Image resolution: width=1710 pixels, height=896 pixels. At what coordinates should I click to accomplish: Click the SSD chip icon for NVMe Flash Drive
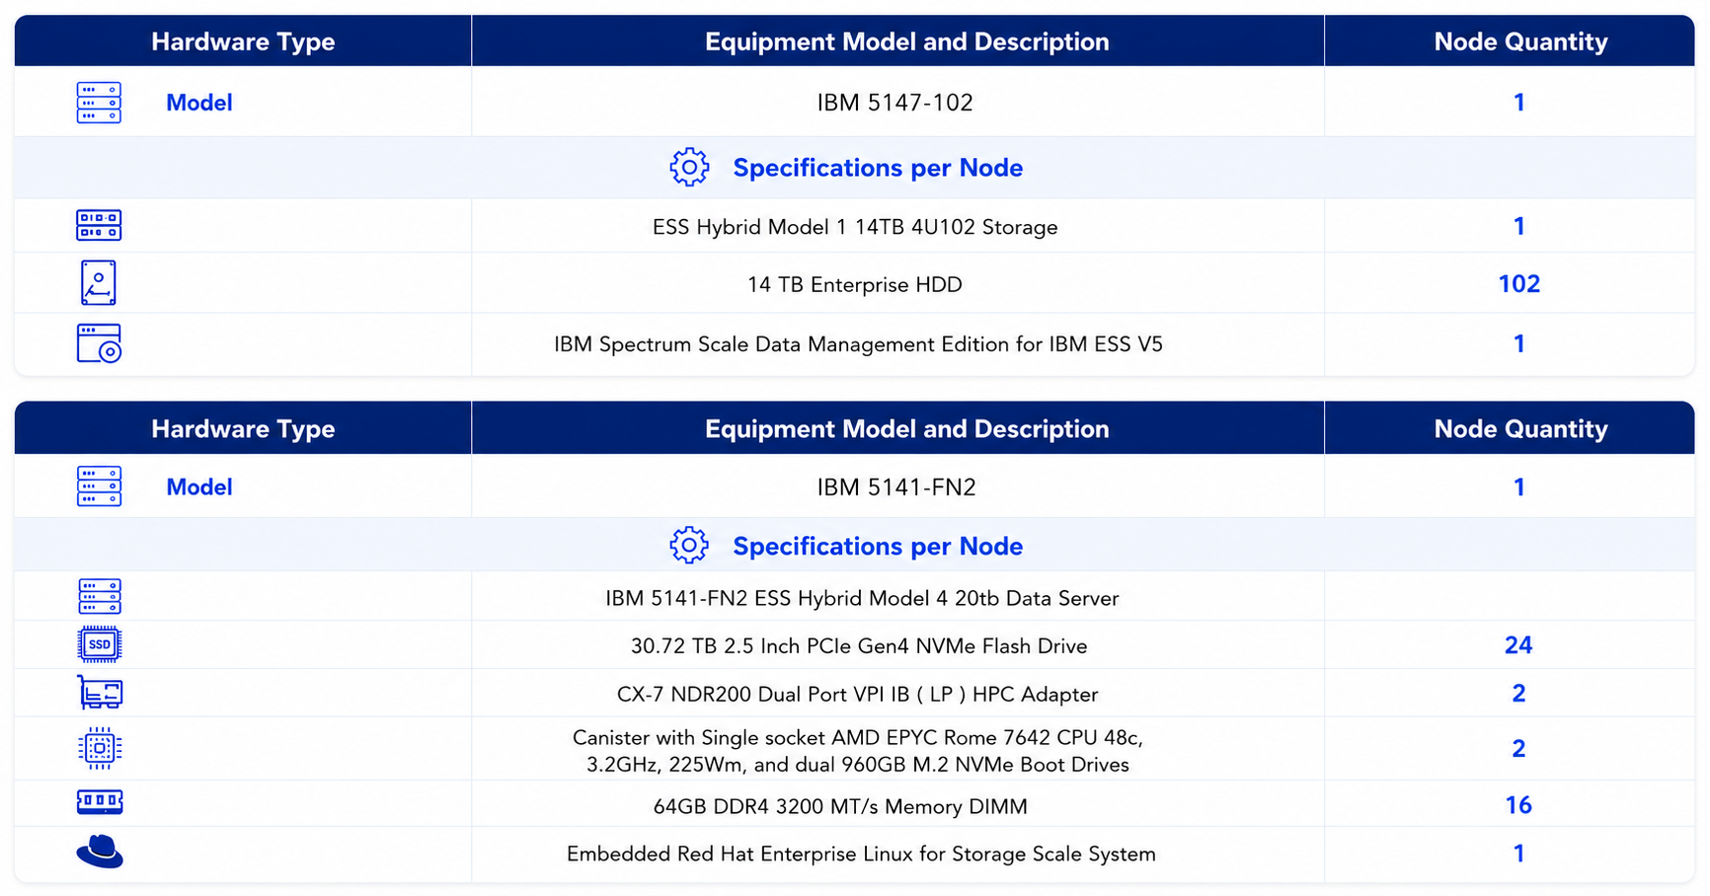[100, 644]
